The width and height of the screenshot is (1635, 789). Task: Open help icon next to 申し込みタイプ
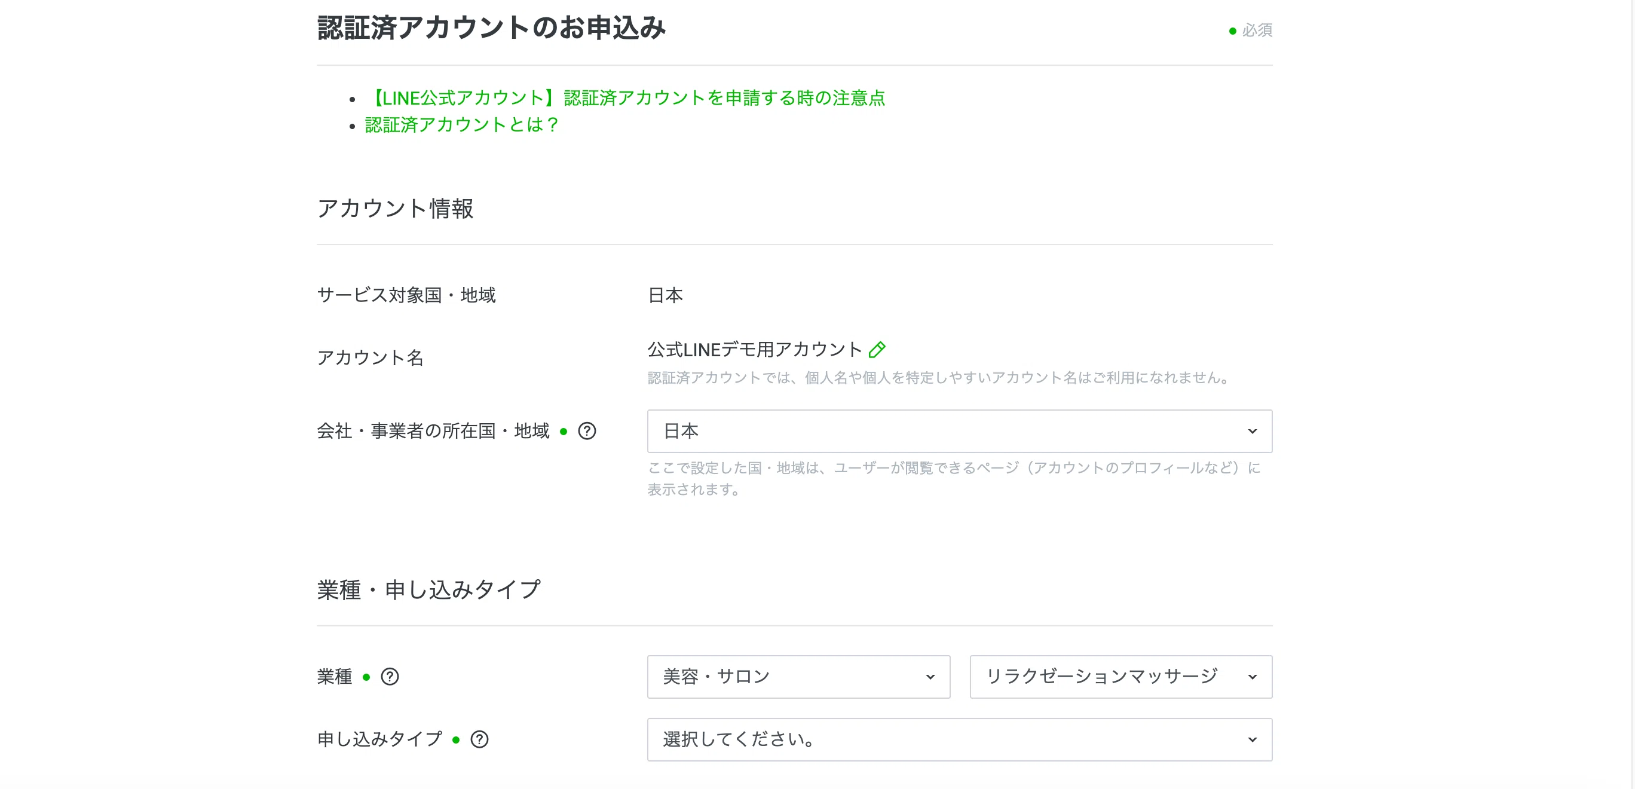tap(479, 739)
